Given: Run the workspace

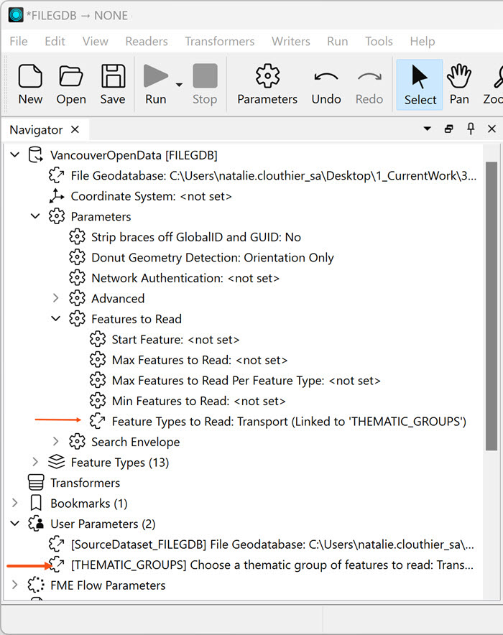Looking at the screenshot, I should 156,85.
